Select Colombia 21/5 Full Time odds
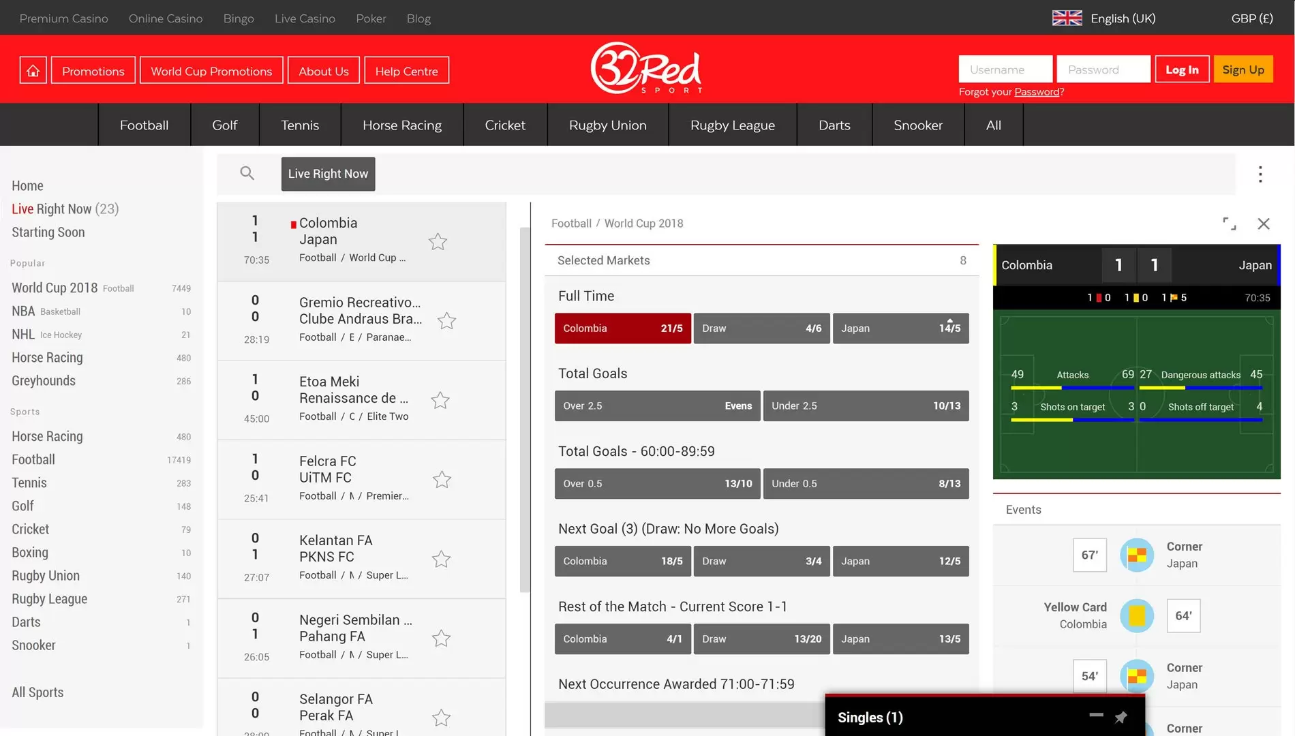This screenshot has height=736, width=1295. (x=623, y=328)
